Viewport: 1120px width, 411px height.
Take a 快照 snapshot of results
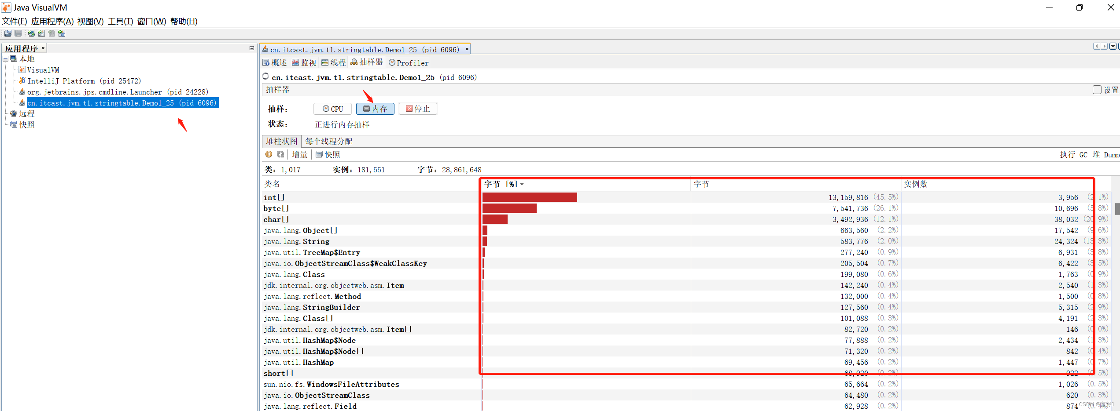coord(328,154)
